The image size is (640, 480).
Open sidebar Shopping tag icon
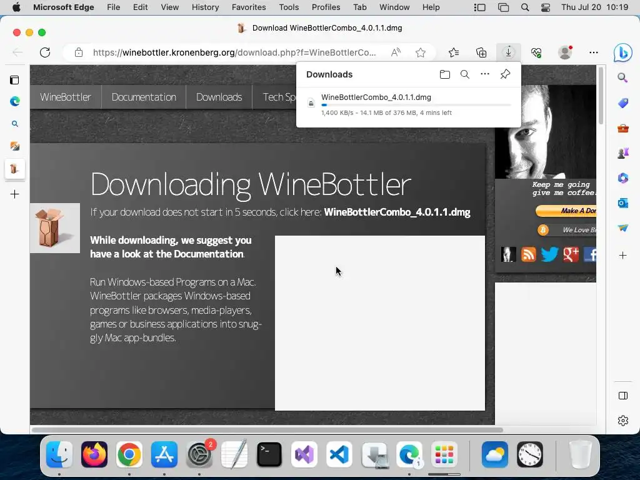click(x=623, y=103)
